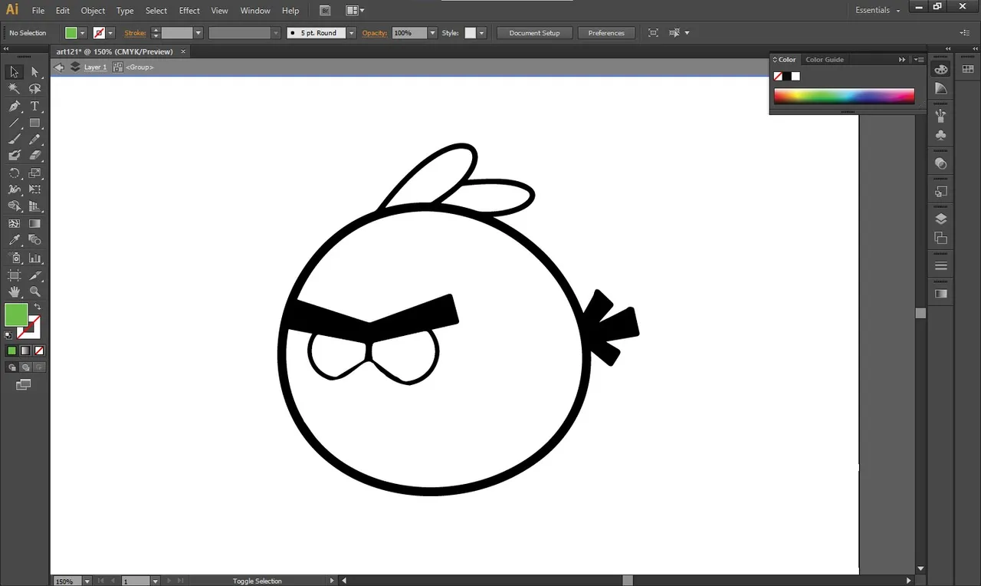Select the Pen tool
The image size is (981, 586).
(14, 106)
